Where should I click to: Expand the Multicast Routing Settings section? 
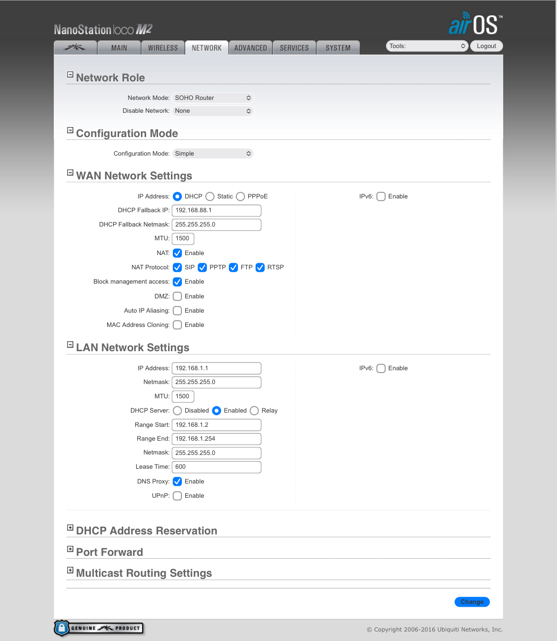[x=70, y=570]
